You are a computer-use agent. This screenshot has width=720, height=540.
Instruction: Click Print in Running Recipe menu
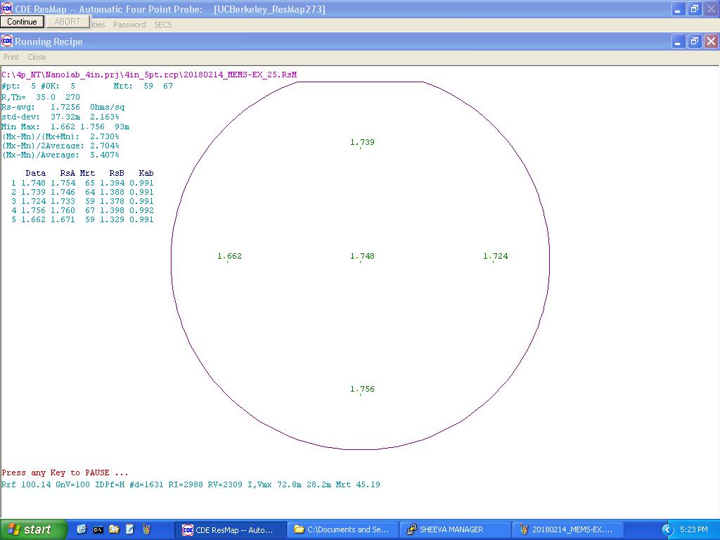tap(11, 57)
